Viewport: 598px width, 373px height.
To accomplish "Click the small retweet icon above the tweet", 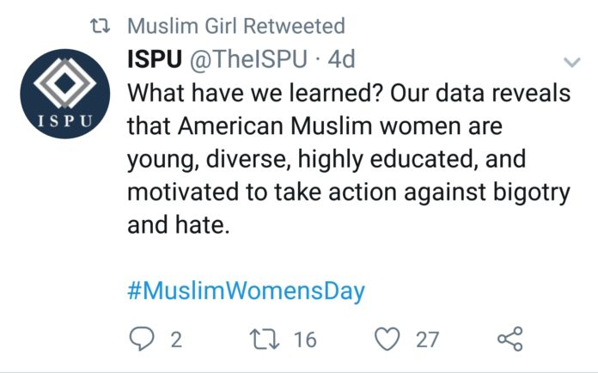I will point(101,27).
